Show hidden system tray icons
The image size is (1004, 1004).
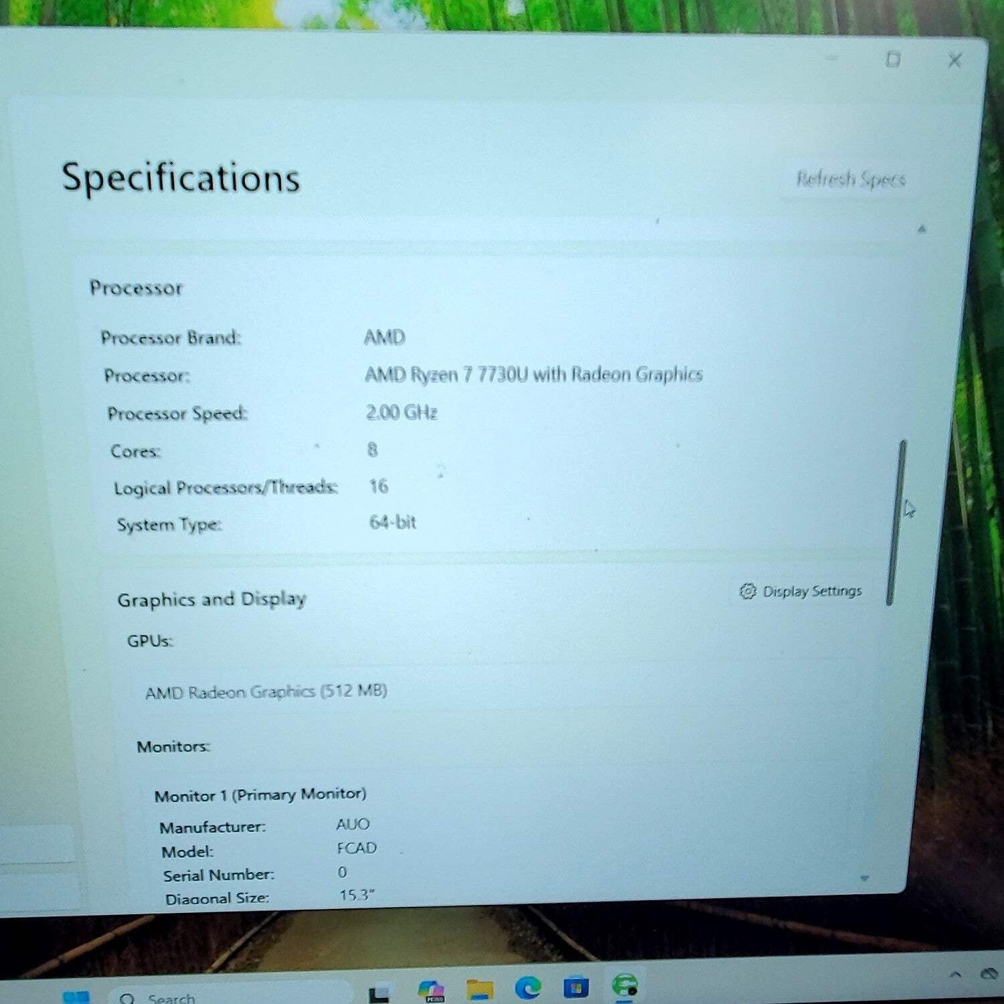coord(955,975)
